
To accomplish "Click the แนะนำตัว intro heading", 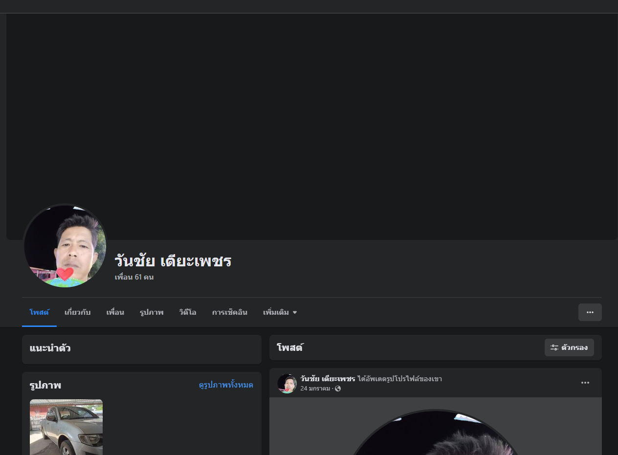I will [50, 348].
